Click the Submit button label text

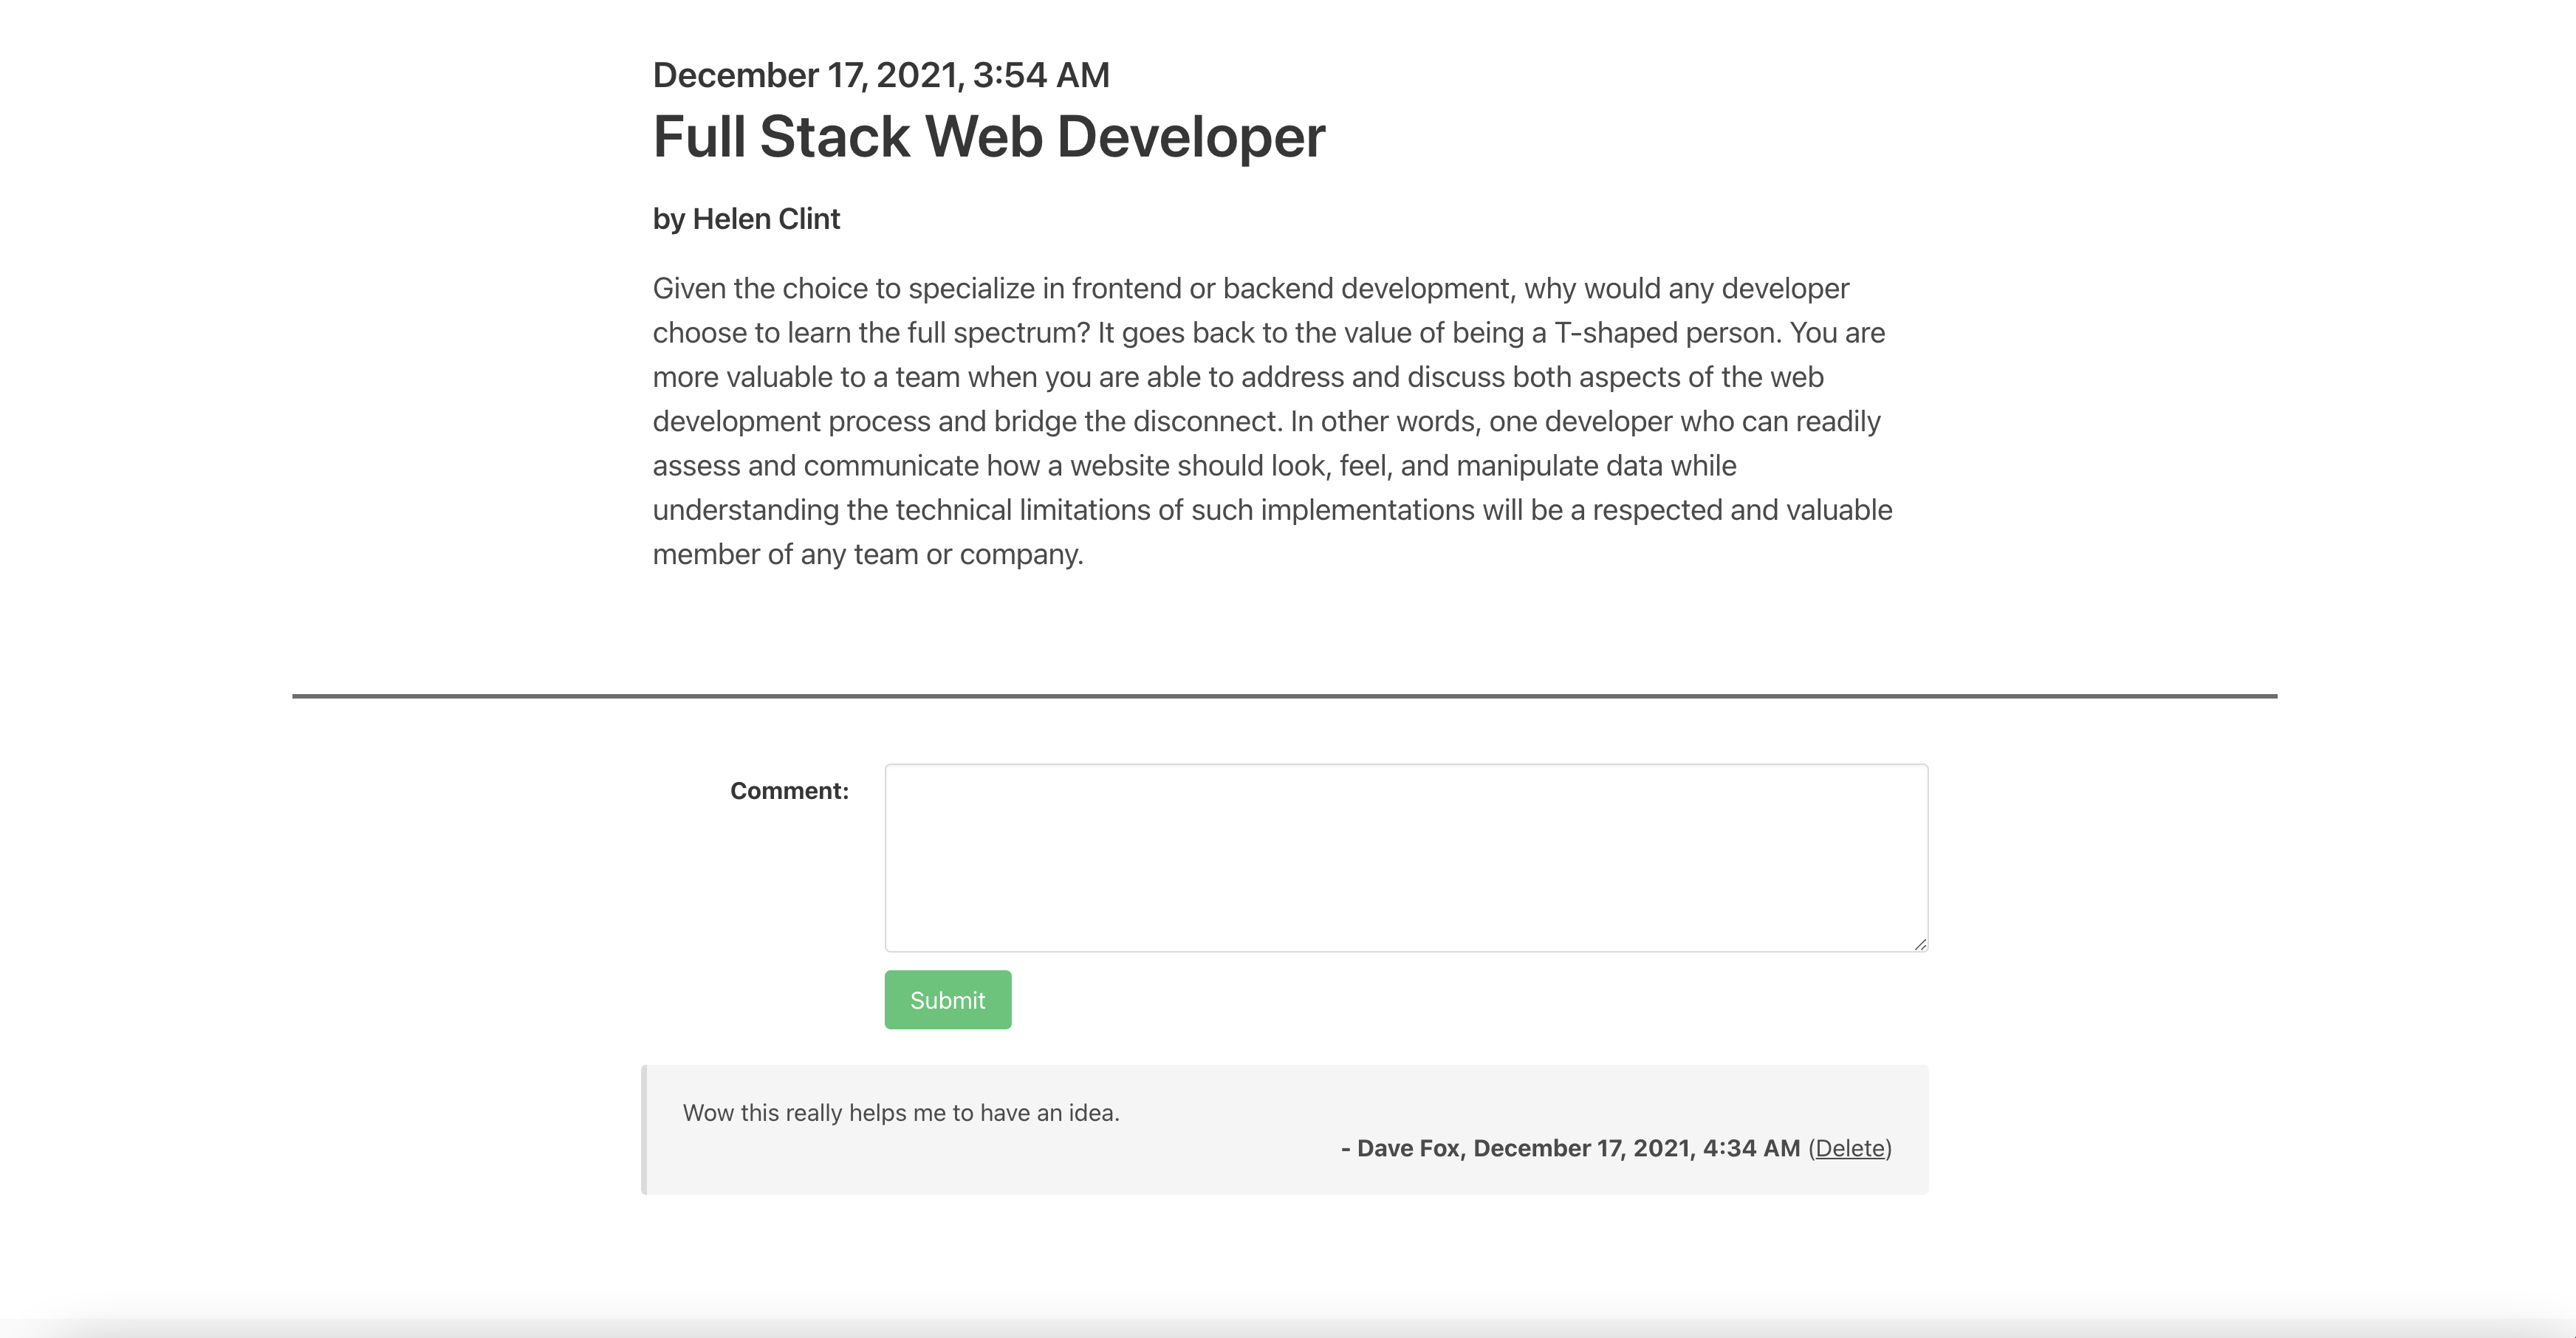947,999
